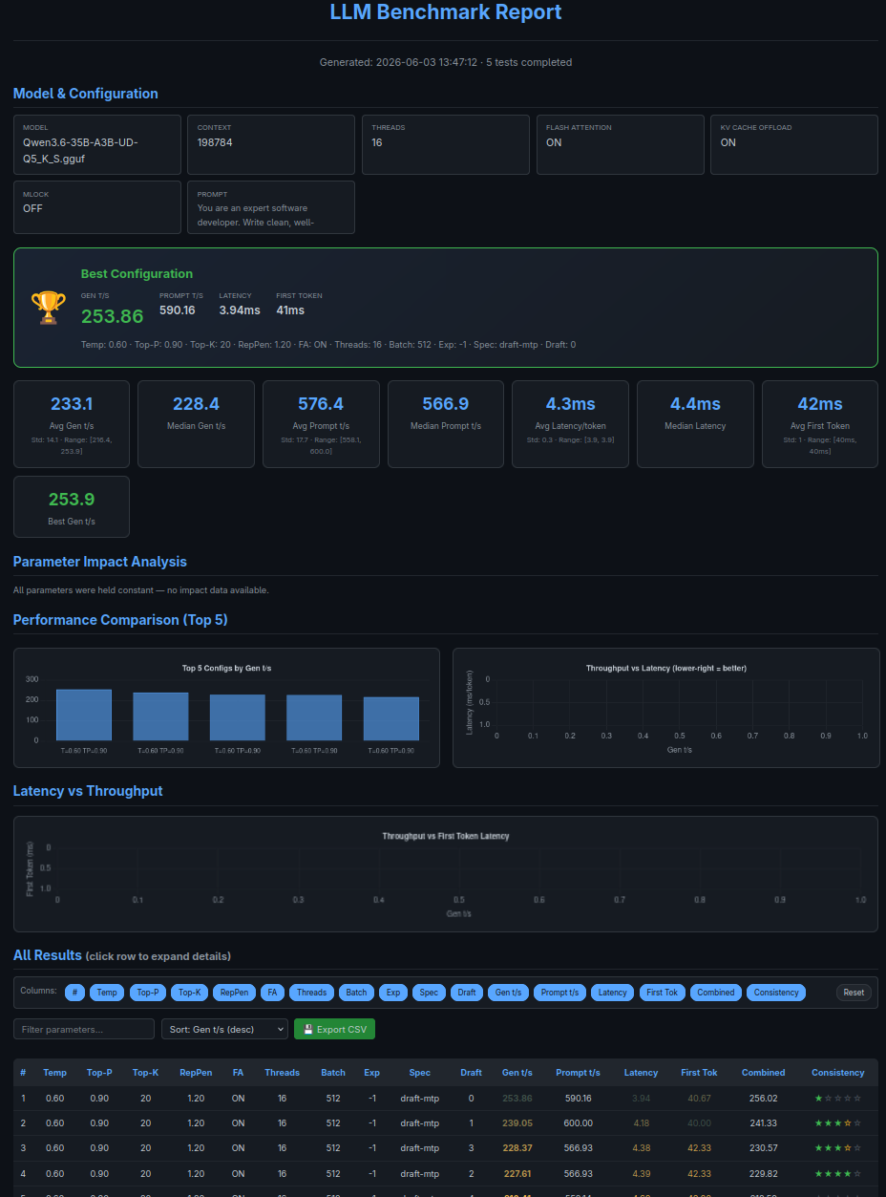Click the gold trophy icon in Best Configuration
The width and height of the screenshot is (886, 1197).
[49, 307]
